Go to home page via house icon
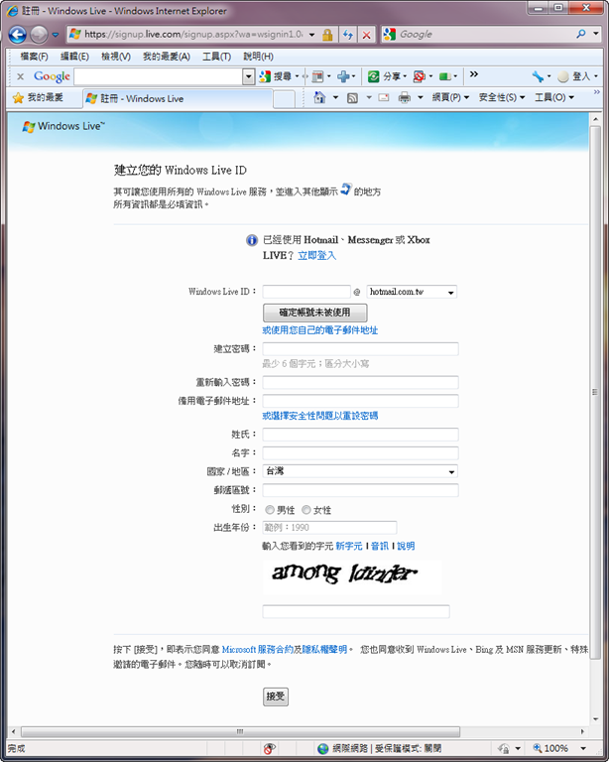Screen dimensions: 609x762 click(x=319, y=97)
